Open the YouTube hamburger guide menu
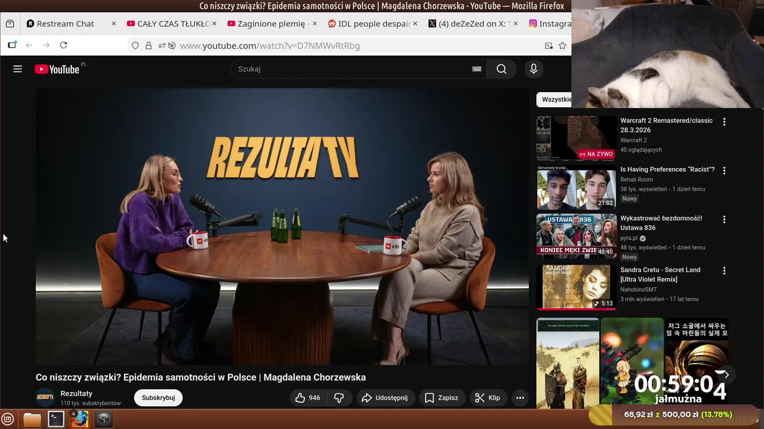Screen dimensions: 764x429 tap(17, 69)
